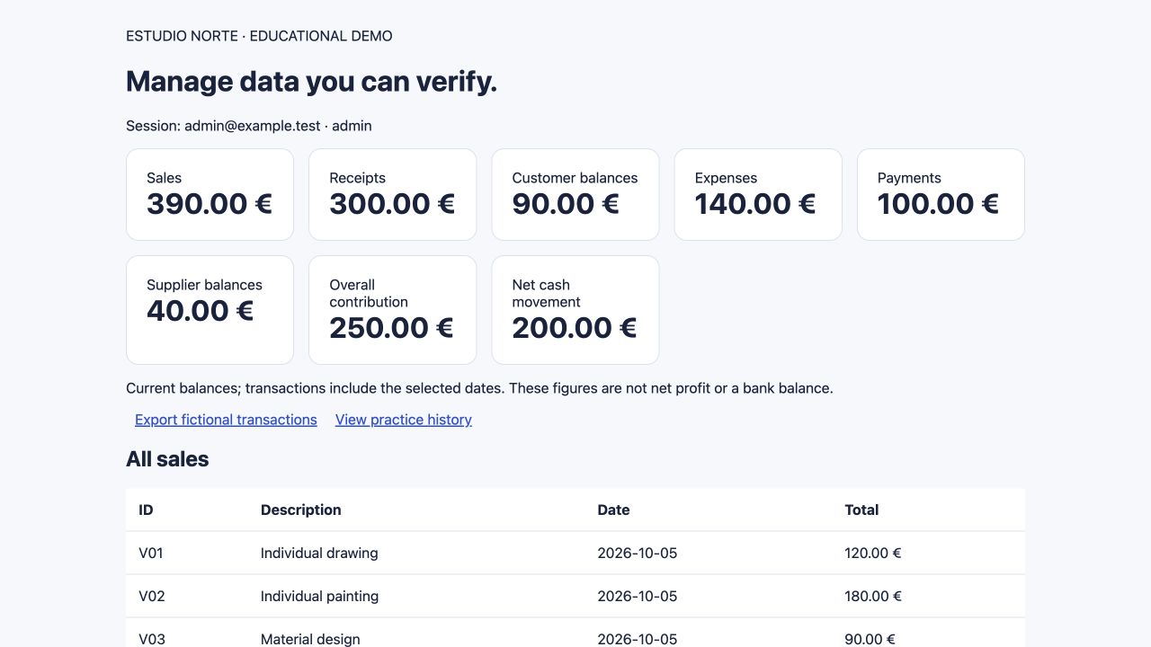Screen dimensions: 1151x647
Task: Click the All sales heading
Action: (167, 459)
